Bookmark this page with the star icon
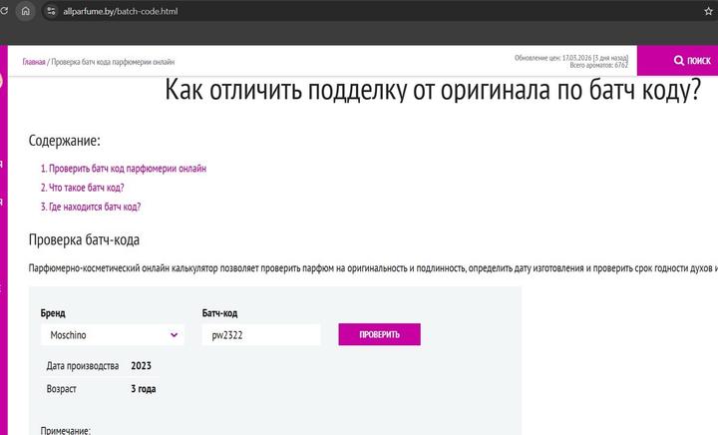The image size is (718, 435). (x=708, y=10)
